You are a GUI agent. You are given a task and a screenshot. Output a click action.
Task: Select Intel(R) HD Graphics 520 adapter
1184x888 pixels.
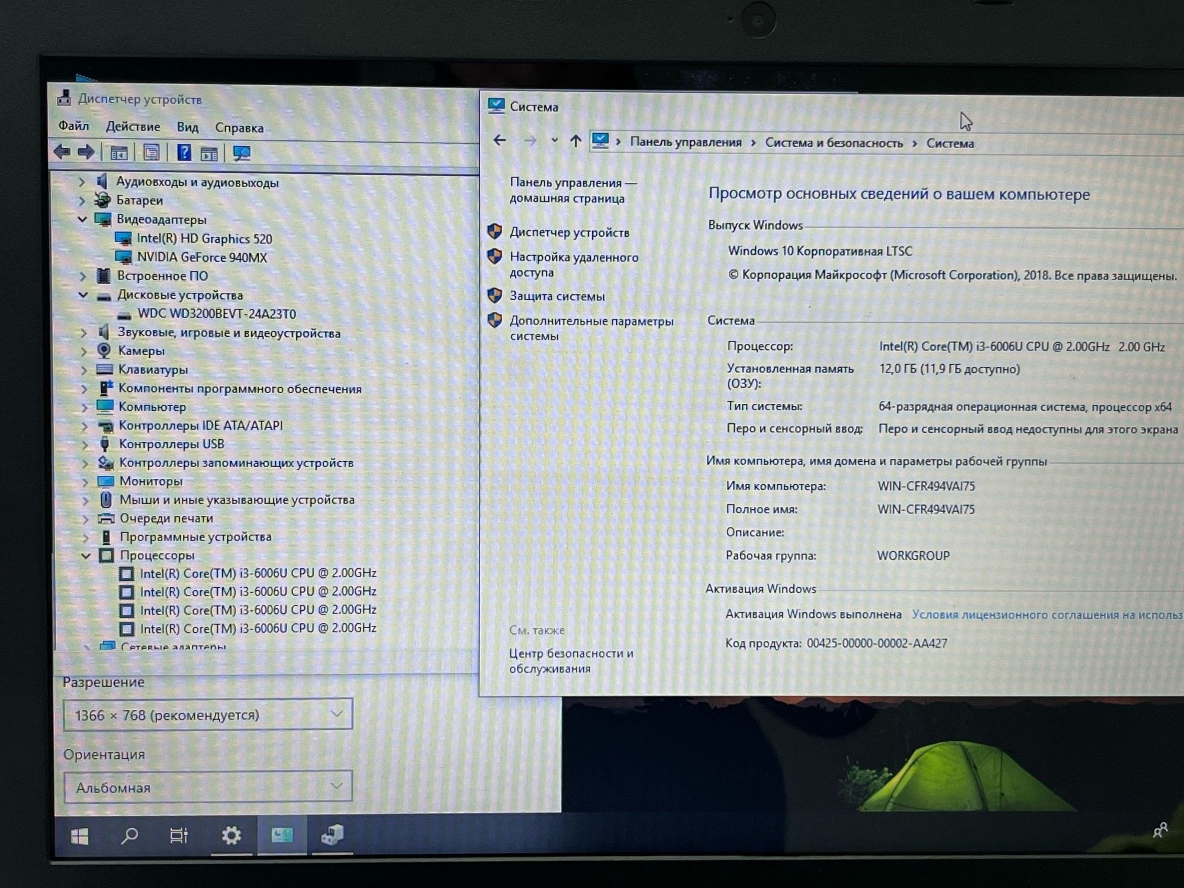point(204,239)
